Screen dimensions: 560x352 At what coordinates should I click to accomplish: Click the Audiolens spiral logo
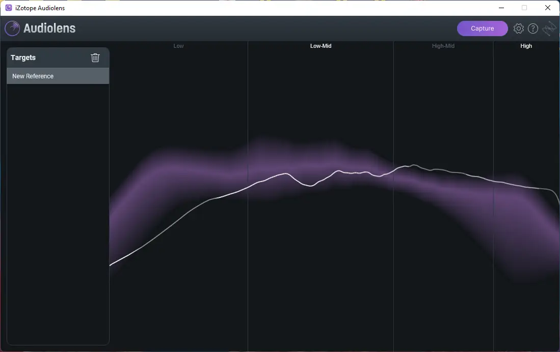click(12, 28)
